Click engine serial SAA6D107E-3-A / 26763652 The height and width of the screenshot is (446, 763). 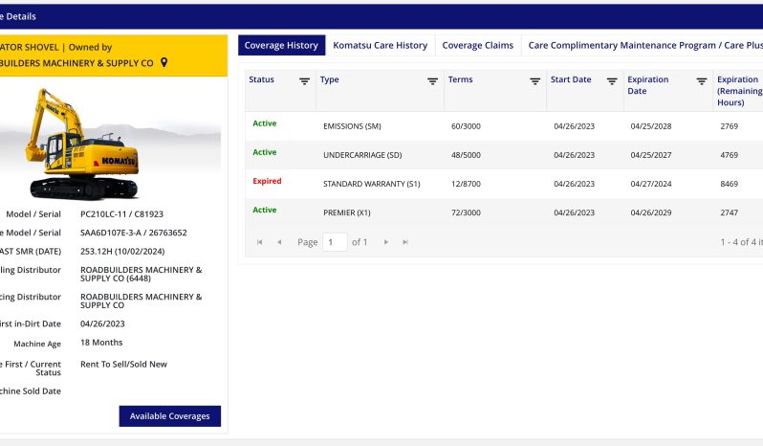pyautogui.click(x=133, y=233)
